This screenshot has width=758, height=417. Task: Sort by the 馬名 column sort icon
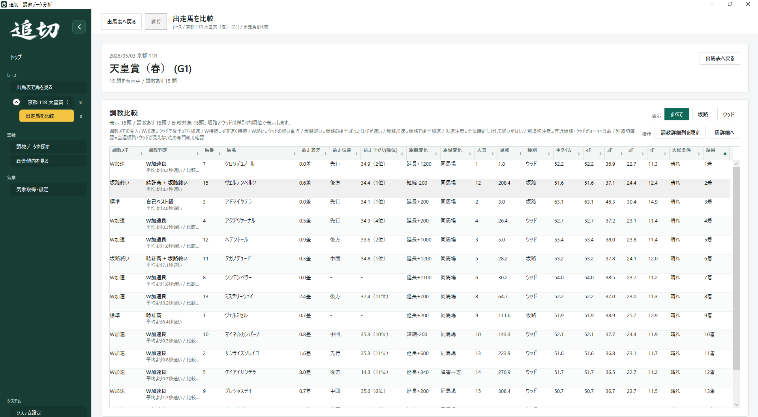(x=295, y=153)
